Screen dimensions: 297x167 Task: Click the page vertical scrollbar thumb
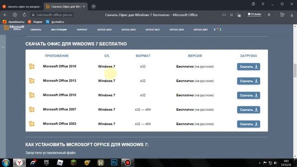pos(295,71)
